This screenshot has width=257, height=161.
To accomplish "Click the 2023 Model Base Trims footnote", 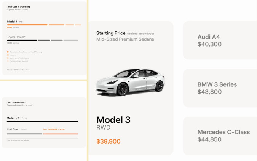I will click(x=18, y=70).
